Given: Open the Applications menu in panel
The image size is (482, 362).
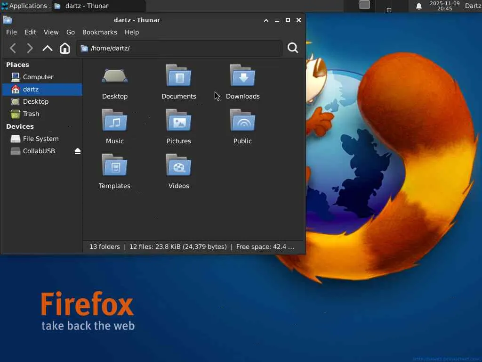Looking at the screenshot, I should pyautogui.click(x=25, y=6).
